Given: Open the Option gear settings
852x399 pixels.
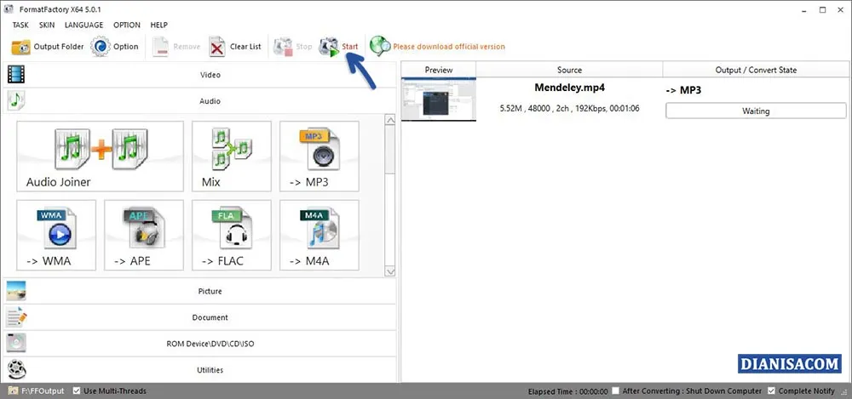Looking at the screenshot, I should [115, 47].
